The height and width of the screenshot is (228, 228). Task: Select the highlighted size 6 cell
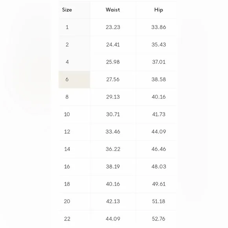coord(74,79)
